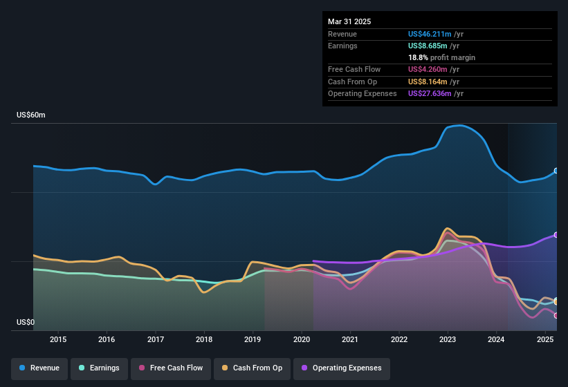Toggle the Revenue legend series
The width and height of the screenshot is (568, 387).
coord(39,368)
